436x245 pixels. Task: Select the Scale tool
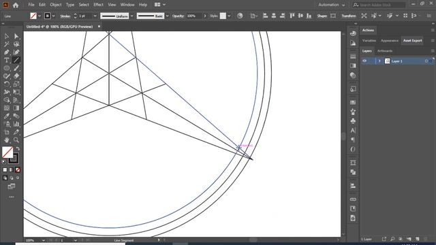click(16, 84)
